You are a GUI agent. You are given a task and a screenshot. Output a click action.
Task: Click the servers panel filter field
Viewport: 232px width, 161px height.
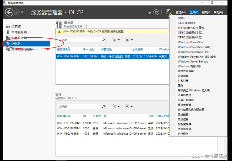click(x=79, y=40)
